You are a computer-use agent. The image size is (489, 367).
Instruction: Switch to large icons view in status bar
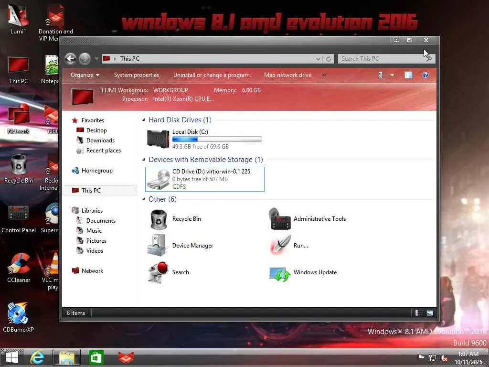(x=430, y=313)
